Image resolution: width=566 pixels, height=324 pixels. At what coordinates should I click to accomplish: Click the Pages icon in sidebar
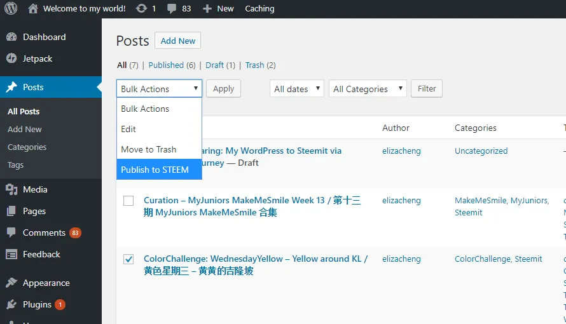click(11, 211)
